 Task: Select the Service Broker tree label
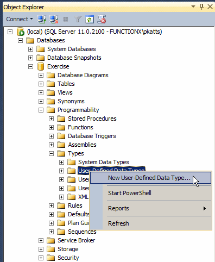77,240
